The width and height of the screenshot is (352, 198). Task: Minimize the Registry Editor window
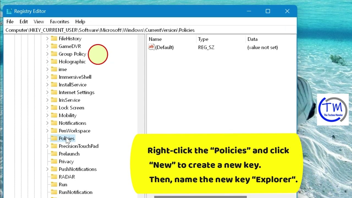coord(249,11)
